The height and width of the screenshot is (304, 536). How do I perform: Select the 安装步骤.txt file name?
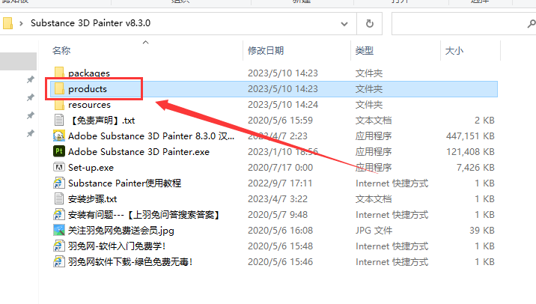coord(92,199)
